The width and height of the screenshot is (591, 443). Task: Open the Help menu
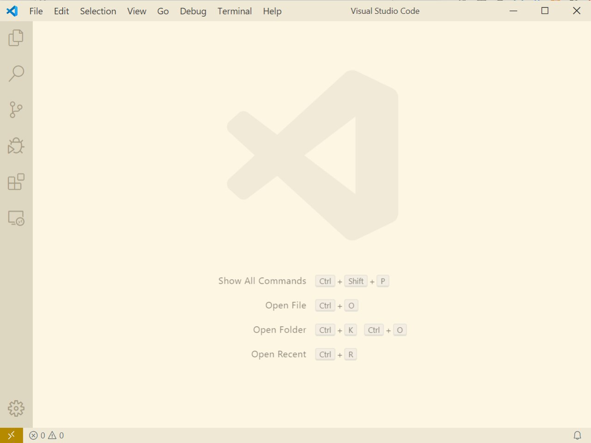click(x=272, y=11)
